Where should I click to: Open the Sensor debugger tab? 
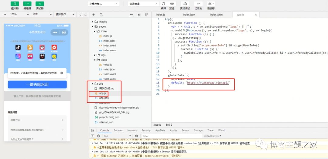pyautogui.click(x=185, y=130)
